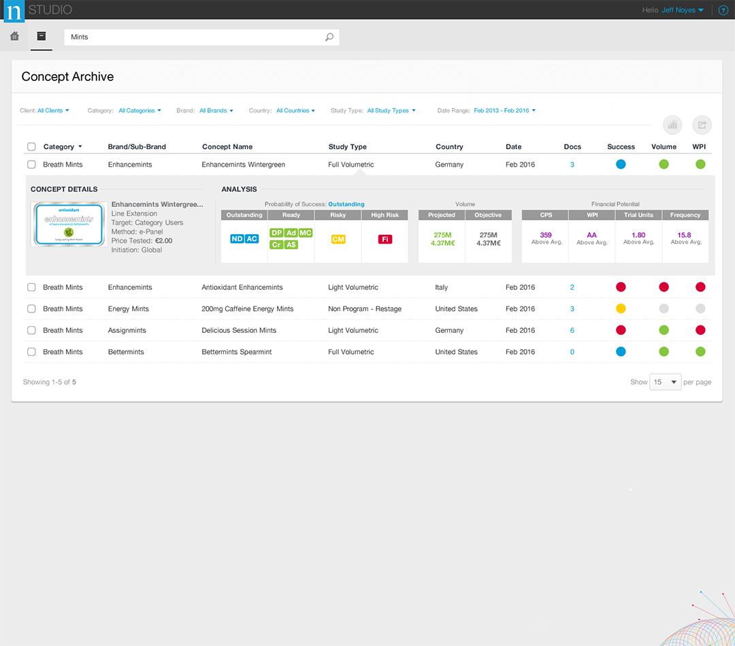Click the green DP badge
This screenshot has width=735, height=646.
pyautogui.click(x=276, y=233)
